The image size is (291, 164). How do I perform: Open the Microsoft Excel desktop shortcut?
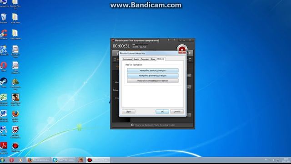click(4, 100)
